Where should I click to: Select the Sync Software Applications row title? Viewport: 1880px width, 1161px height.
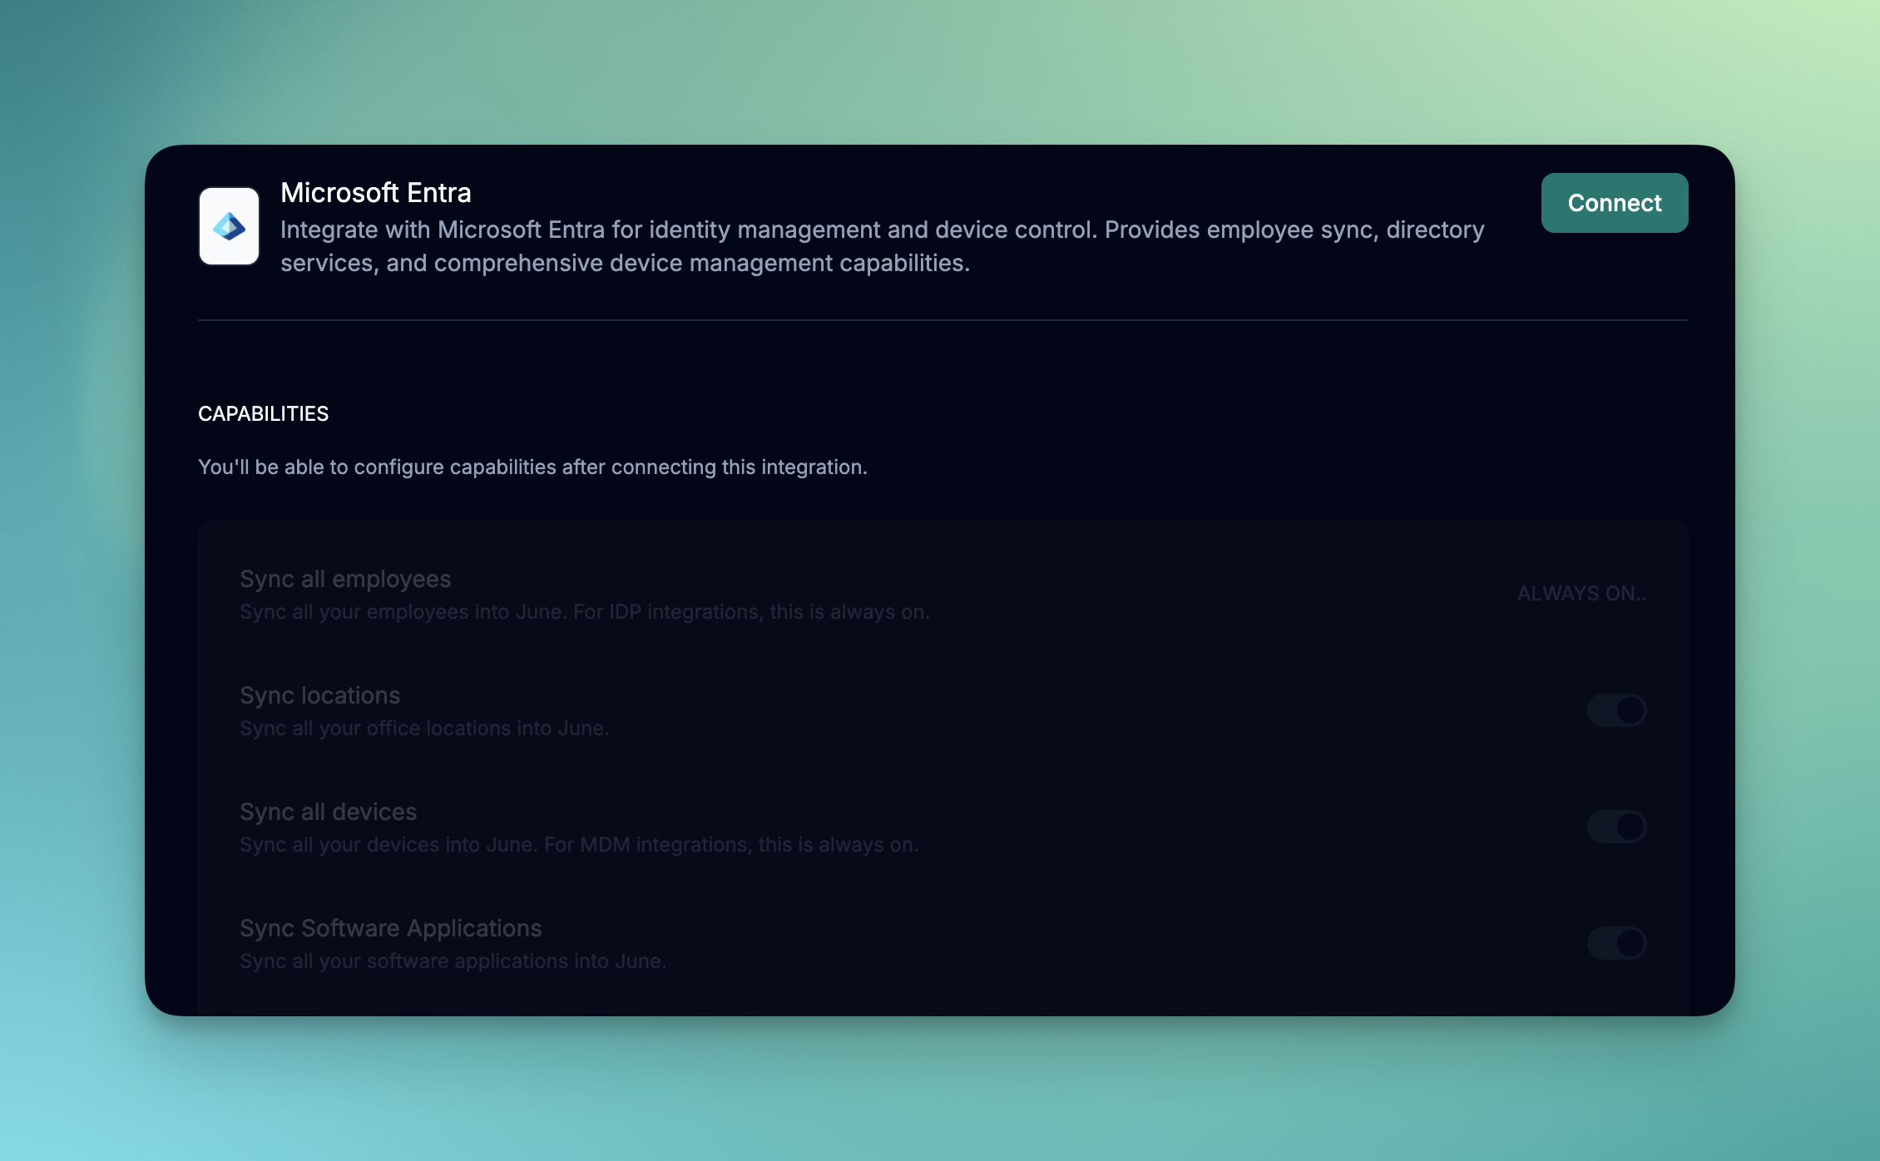pos(390,928)
